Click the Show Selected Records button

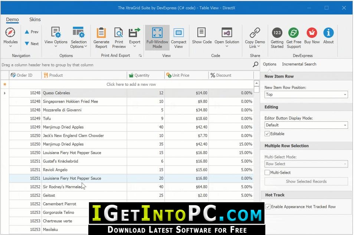coord(306,182)
